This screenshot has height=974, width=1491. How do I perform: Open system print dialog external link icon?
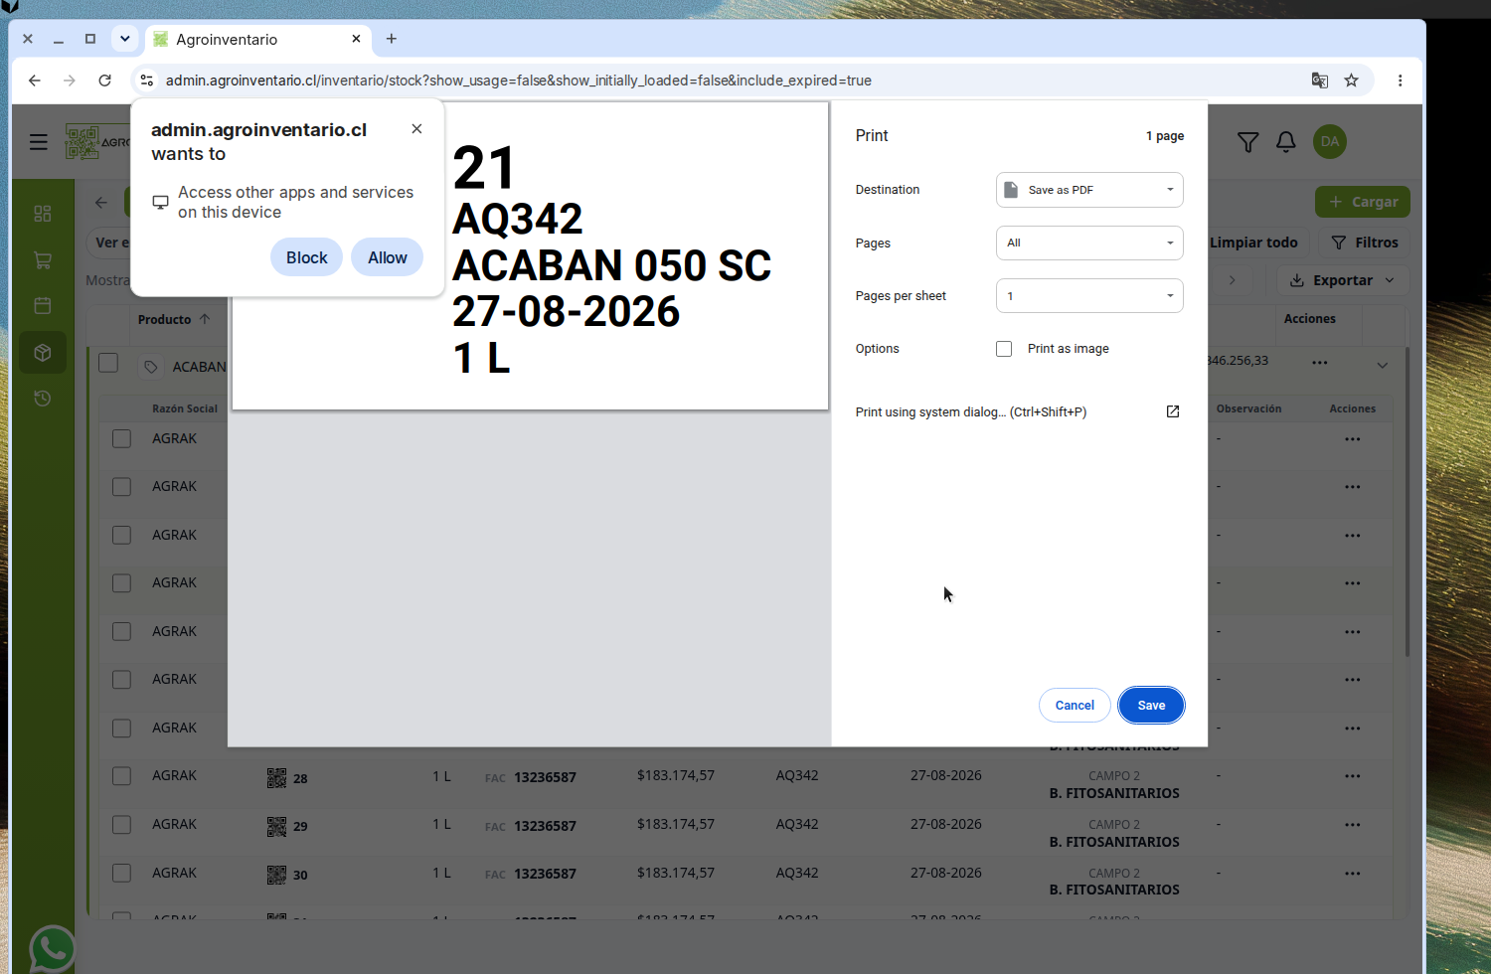coord(1173,411)
